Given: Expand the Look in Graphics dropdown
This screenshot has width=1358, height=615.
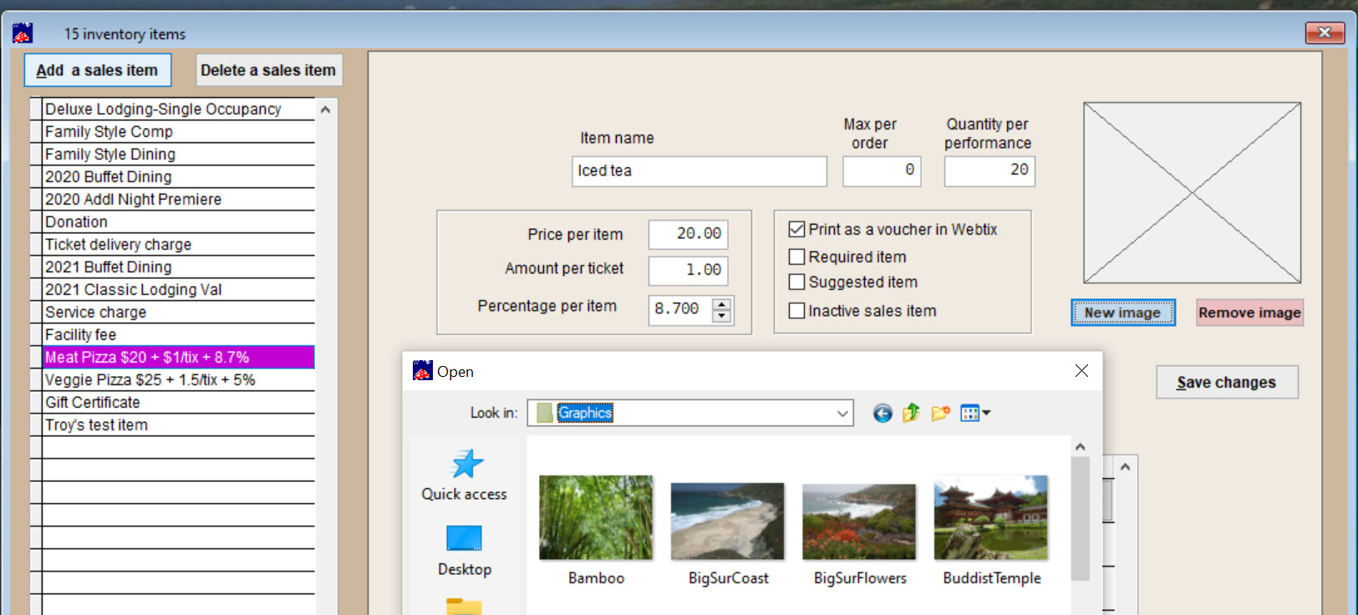Looking at the screenshot, I should pos(842,413).
